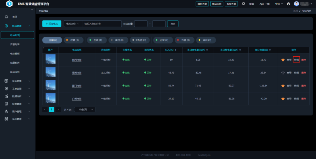Expand 工单管理 menu

pyautogui.click(x=29, y=89)
